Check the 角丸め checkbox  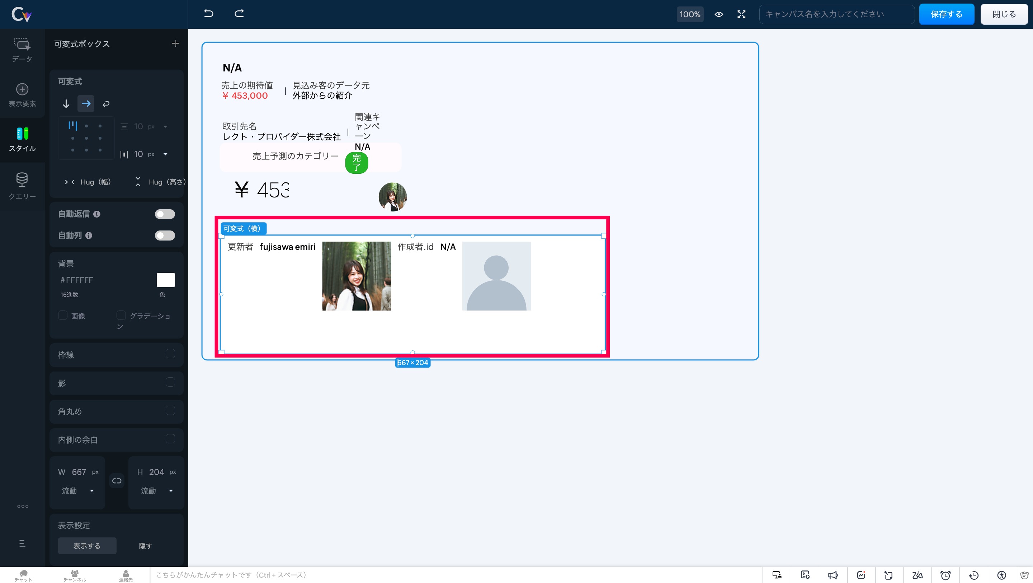(170, 410)
